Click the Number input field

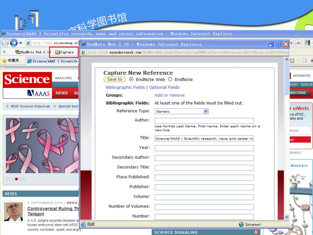(x=204, y=217)
